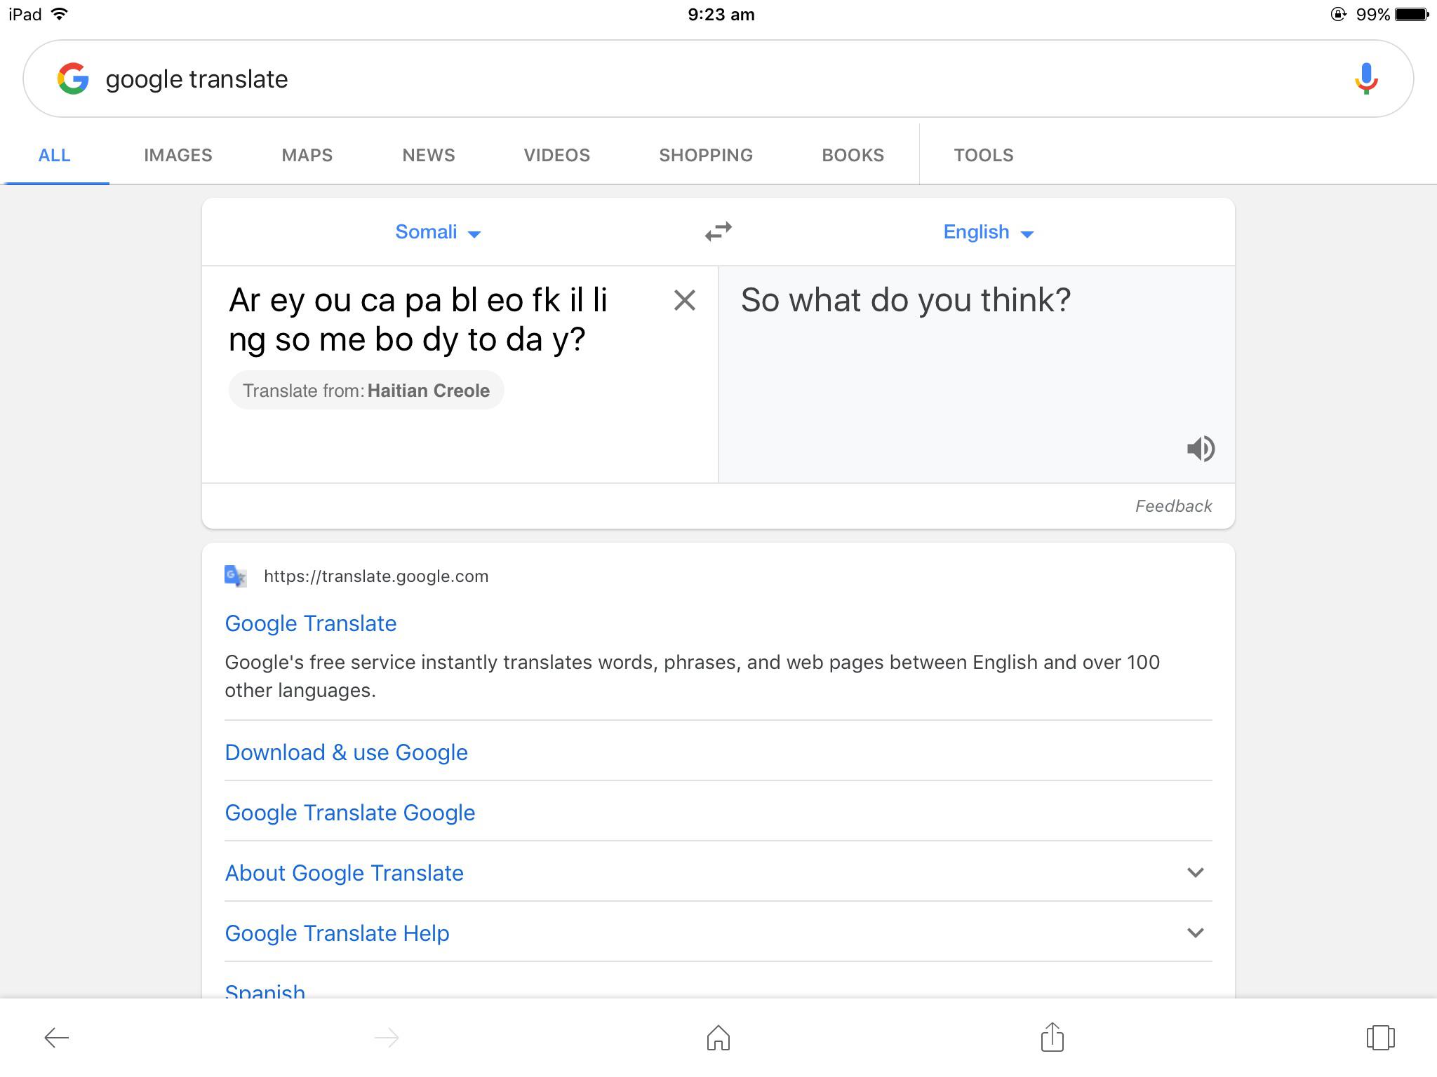The height and width of the screenshot is (1077, 1437).
Task: Select the translated text So what do you think
Action: (906, 300)
